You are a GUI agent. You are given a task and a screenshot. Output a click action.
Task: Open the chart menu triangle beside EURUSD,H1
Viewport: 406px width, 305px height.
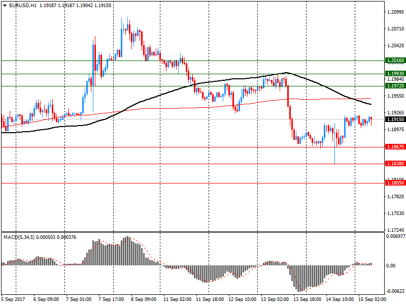tap(5, 6)
